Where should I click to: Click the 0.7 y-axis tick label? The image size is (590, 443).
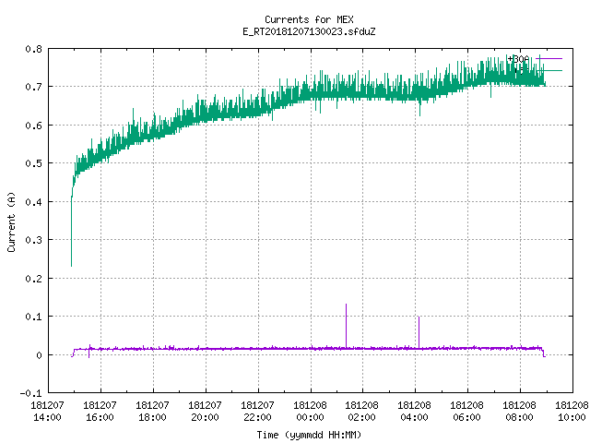click(x=34, y=87)
